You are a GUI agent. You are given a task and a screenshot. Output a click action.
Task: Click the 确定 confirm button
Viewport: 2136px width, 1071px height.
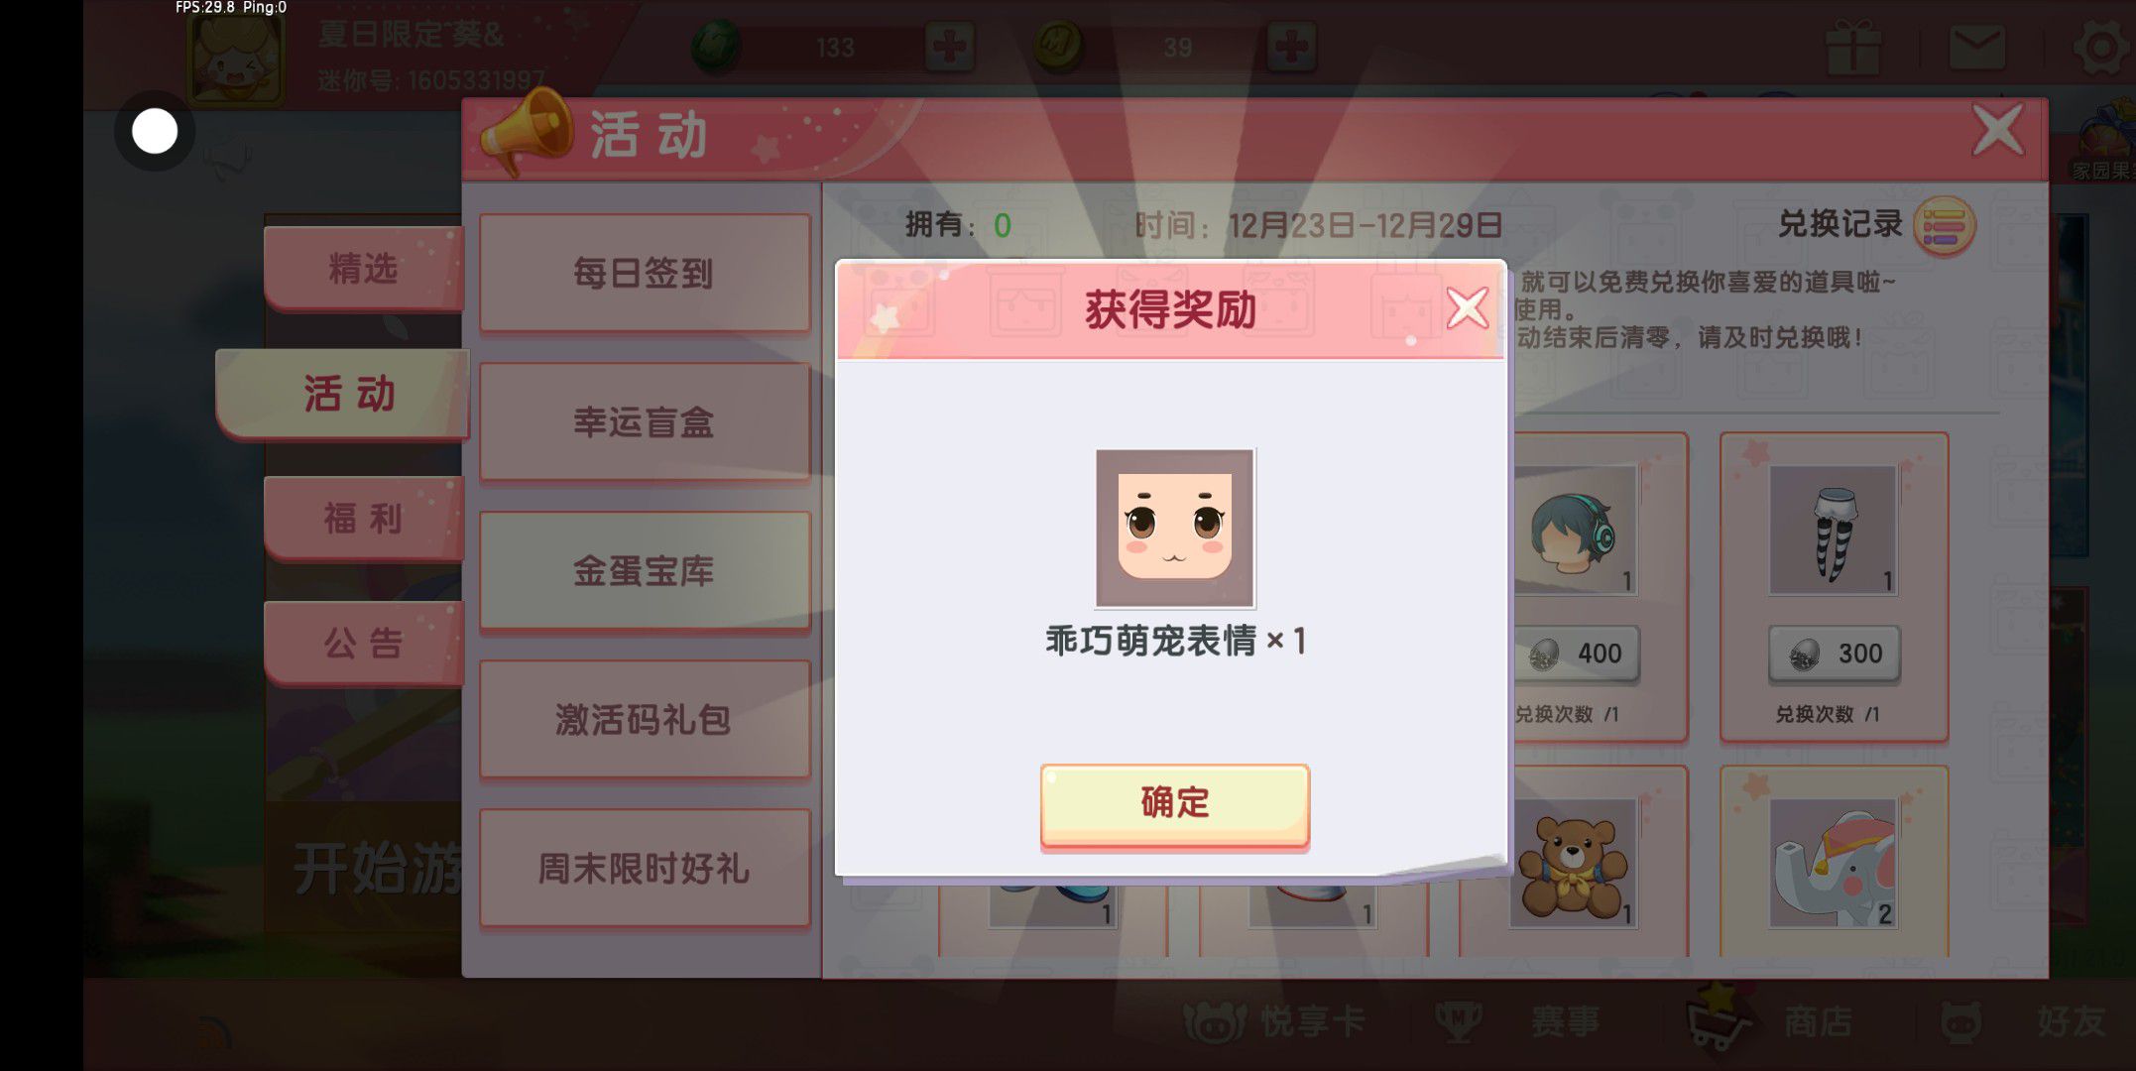pyautogui.click(x=1174, y=804)
